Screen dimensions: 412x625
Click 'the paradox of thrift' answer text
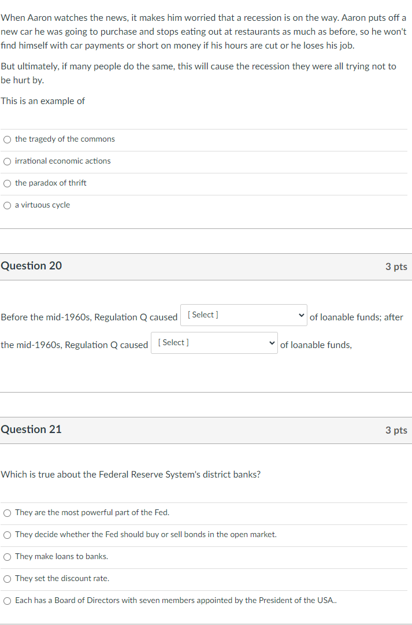point(51,183)
